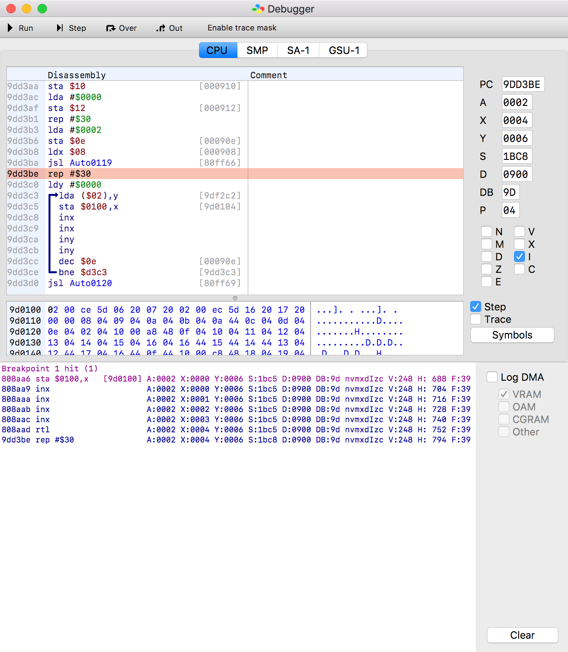Image resolution: width=568 pixels, height=652 pixels.
Task: Click the Run toolbar button
Action: (x=20, y=28)
